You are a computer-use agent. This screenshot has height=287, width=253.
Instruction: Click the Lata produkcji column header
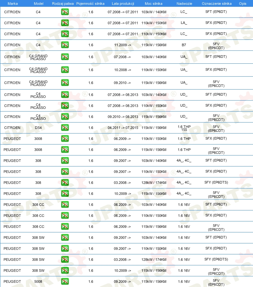(x=123, y=4)
